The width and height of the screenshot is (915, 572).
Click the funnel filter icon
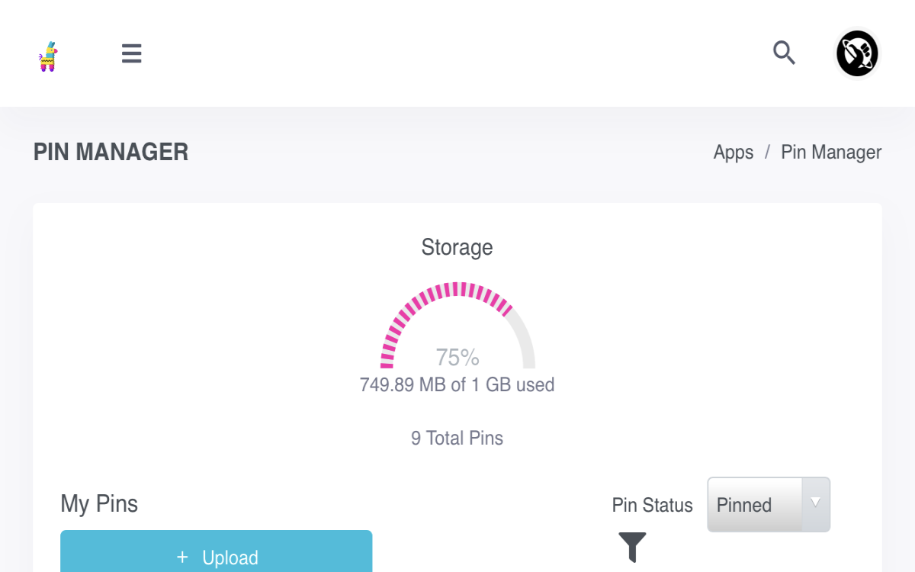coord(632,547)
